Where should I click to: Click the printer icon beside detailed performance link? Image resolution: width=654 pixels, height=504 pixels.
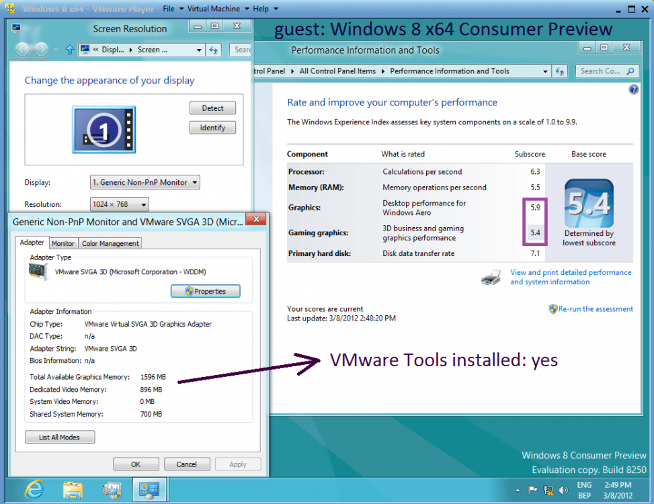coord(491,278)
